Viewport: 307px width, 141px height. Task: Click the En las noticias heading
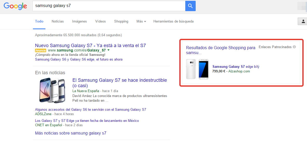[x=50, y=73]
